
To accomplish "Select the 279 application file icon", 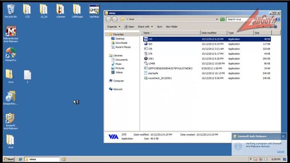I will pyautogui.click(x=146, y=53).
